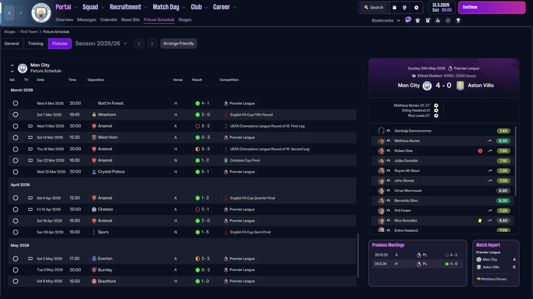Viewport: 533px width, 299px height.
Task: Switch to the Messages tab
Action: point(87,20)
